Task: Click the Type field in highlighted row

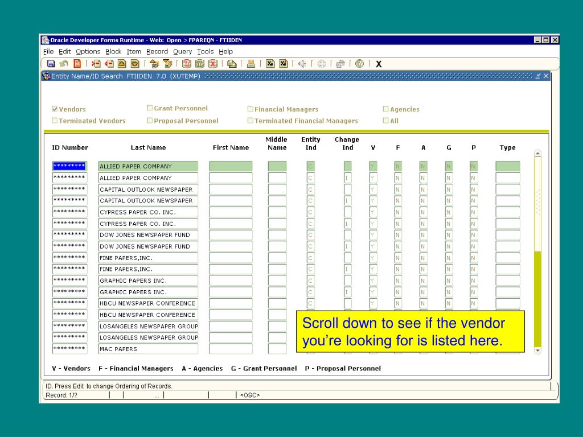Action: [507, 166]
